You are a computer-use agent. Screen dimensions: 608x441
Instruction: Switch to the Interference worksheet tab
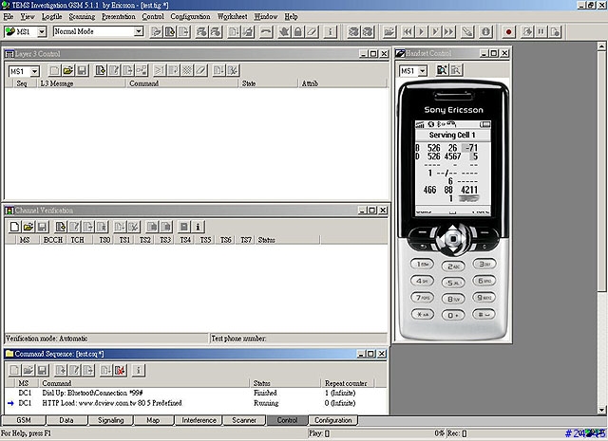(199, 420)
